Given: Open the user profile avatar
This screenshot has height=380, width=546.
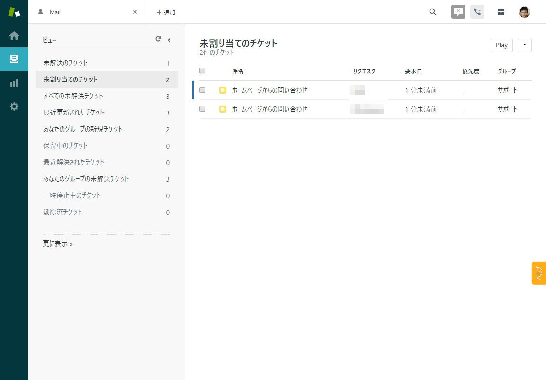Looking at the screenshot, I should (x=524, y=12).
